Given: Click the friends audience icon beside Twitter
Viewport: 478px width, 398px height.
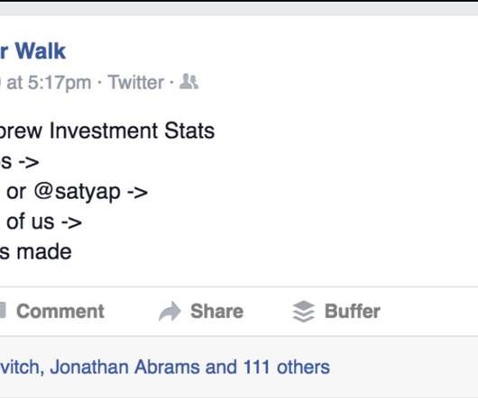Looking at the screenshot, I should (x=188, y=82).
